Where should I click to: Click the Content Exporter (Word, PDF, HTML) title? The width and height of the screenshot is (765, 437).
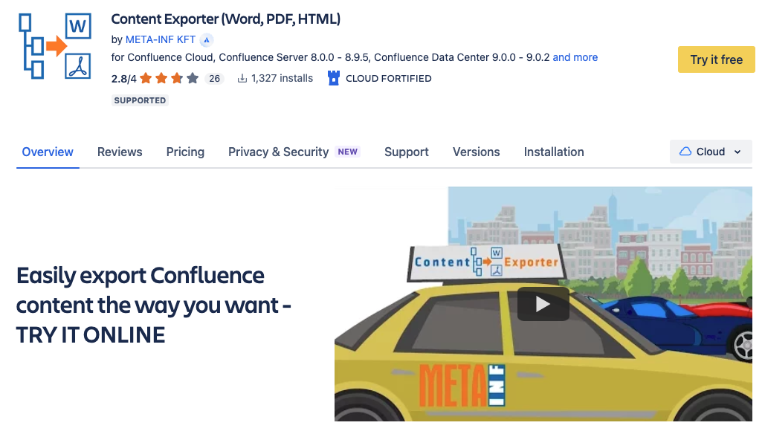point(226,19)
